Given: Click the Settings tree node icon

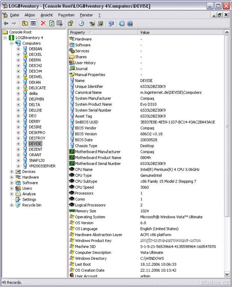Looking at the screenshot, I should tap(18, 200).
